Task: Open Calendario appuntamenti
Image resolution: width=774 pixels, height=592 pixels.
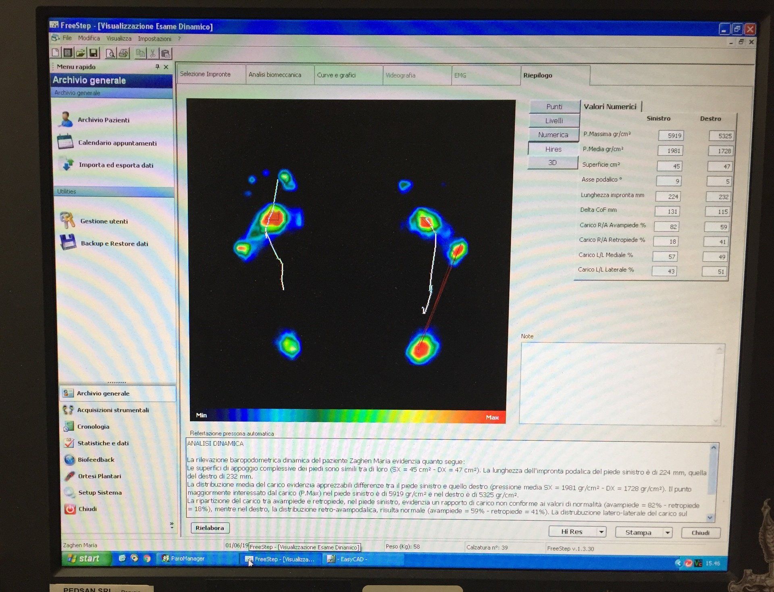Action: tap(107, 143)
